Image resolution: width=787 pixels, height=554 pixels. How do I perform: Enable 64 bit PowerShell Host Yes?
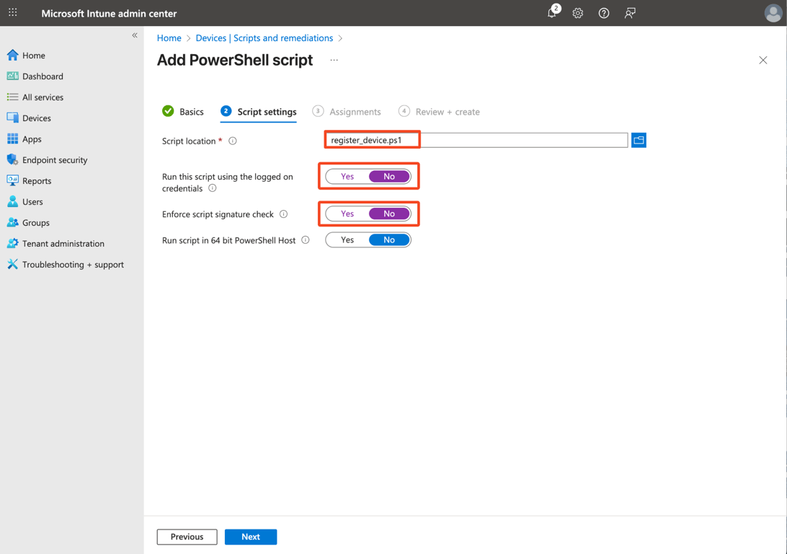click(x=347, y=240)
